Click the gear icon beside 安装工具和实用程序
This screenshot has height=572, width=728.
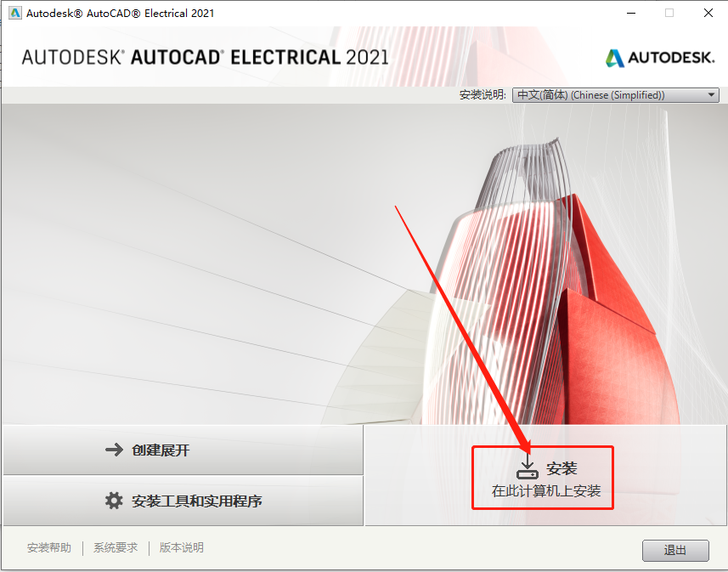pyautogui.click(x=114, y=501)
